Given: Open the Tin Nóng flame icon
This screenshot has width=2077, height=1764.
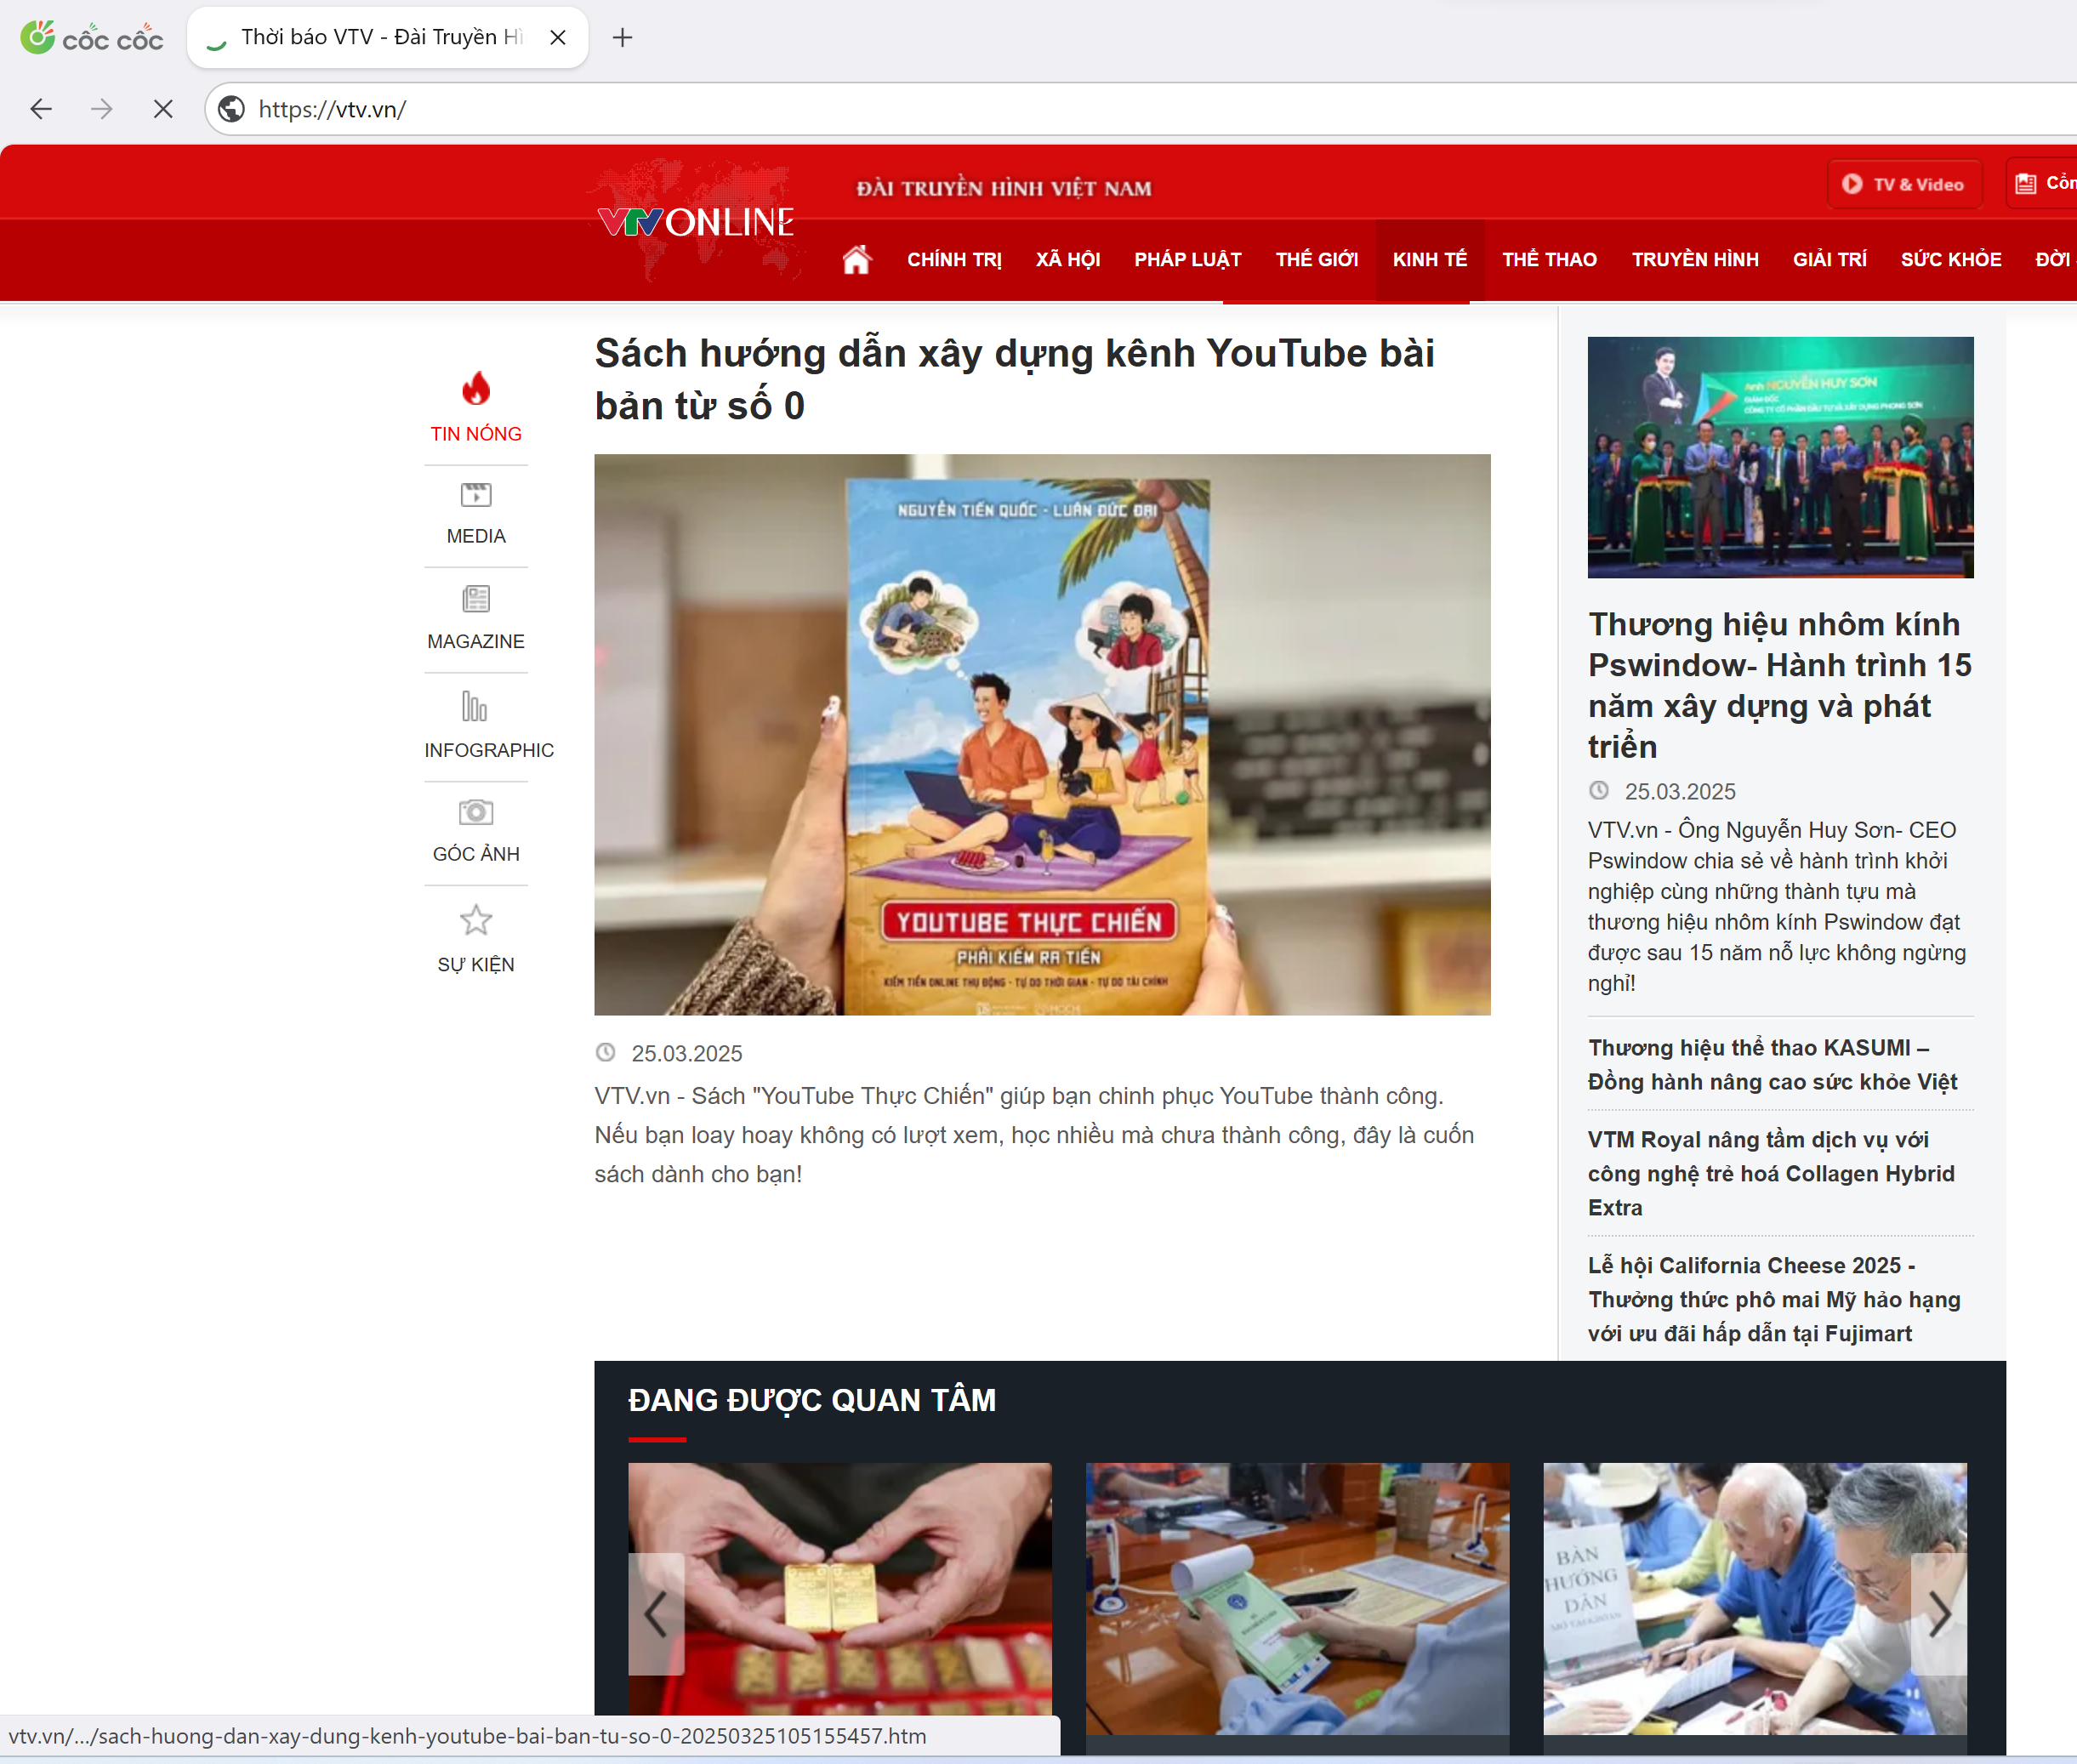Looking at the screenshot, I should (476, 389).
